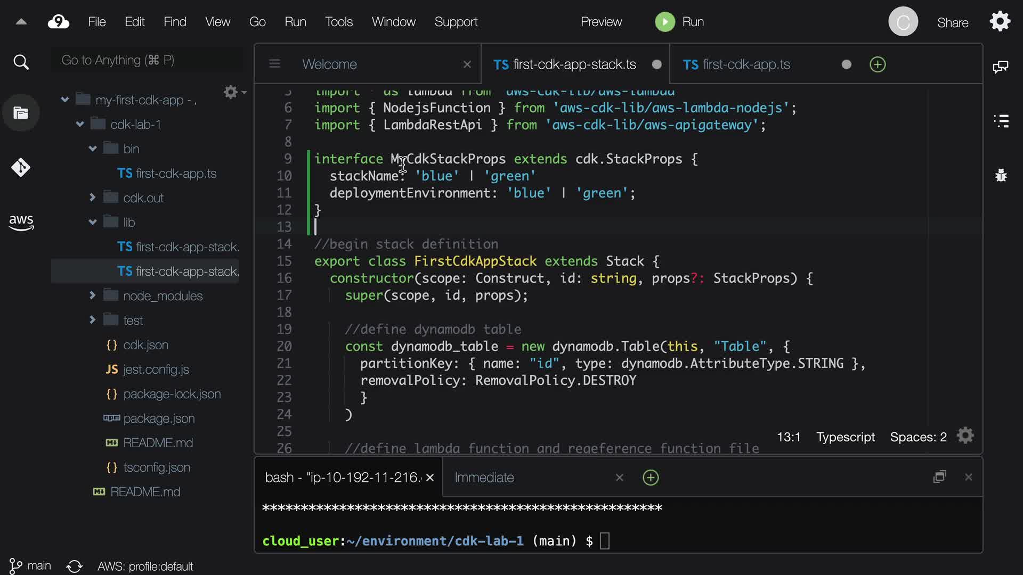Open editor settings gear in status bar
The image size is (1023, 575).
tap(965, 436)
